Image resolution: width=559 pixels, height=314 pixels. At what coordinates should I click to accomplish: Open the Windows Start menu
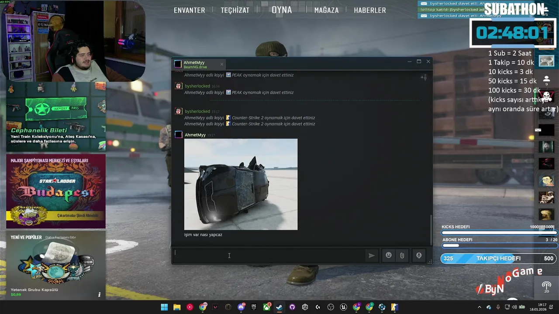(x=164, y=307)
